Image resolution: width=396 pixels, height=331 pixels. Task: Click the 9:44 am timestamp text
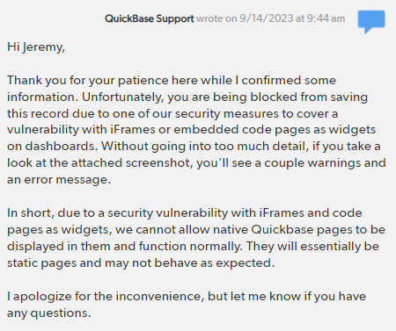point(326,18)
